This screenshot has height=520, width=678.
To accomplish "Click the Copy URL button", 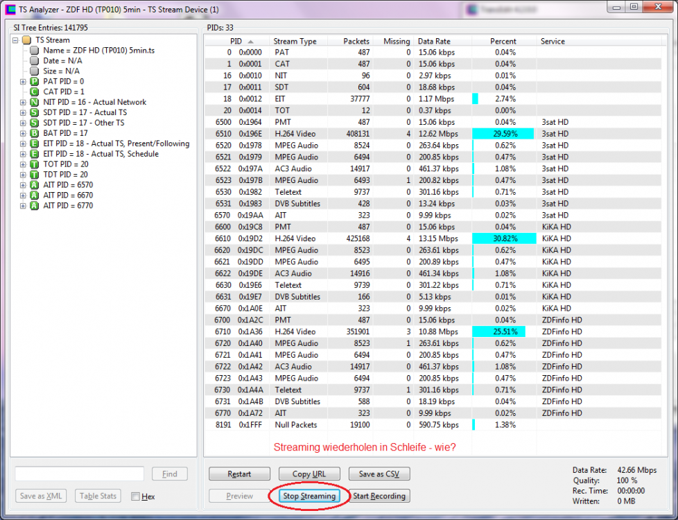I will [311, 474].
